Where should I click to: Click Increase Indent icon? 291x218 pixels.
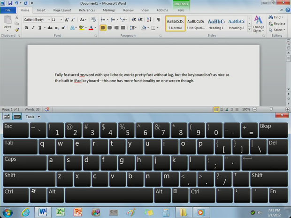tap(140, 20)
